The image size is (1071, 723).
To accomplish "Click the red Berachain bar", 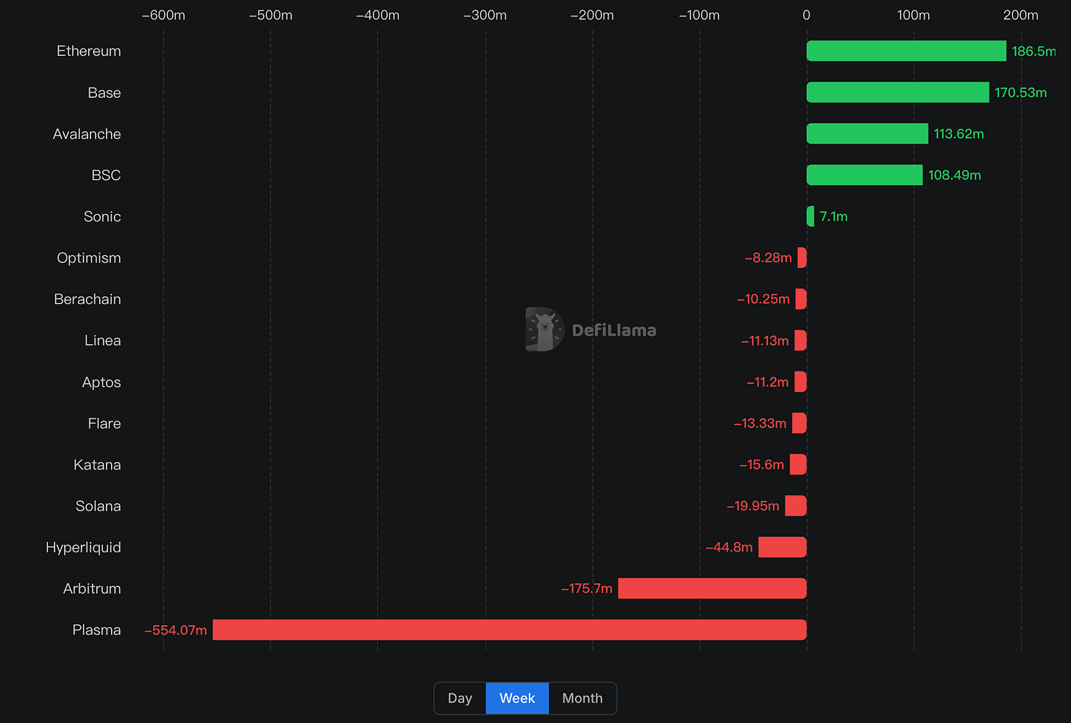I will (x=801, y=299).
